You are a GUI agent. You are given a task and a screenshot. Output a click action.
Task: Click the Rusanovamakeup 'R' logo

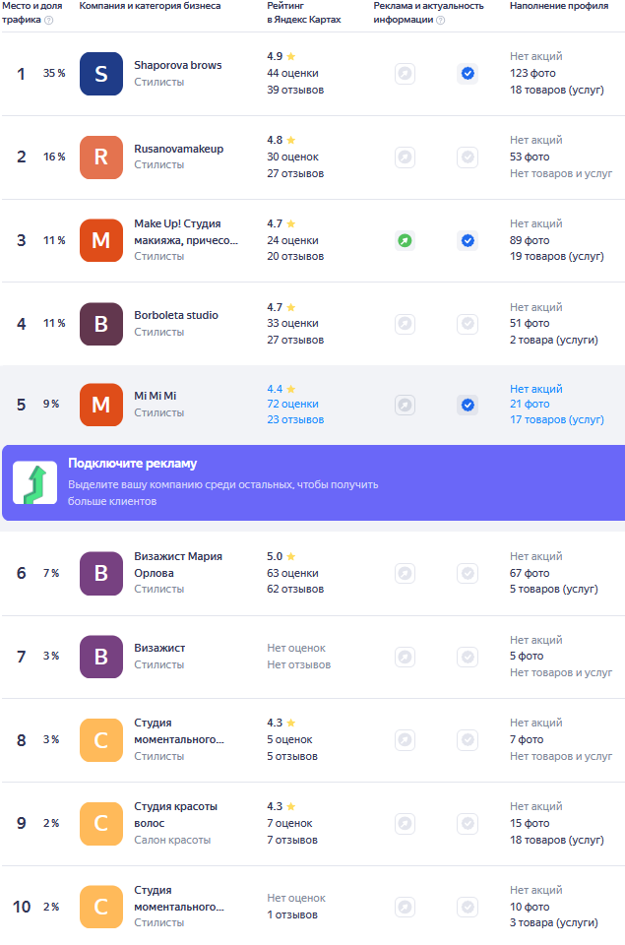[x=101, y=157]
